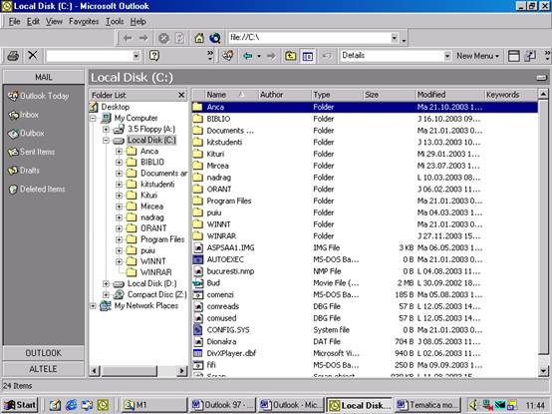This screenshot has width=552, height=414.
Task: Open the Drafts shortcut
Action: (x=24, y=171)
